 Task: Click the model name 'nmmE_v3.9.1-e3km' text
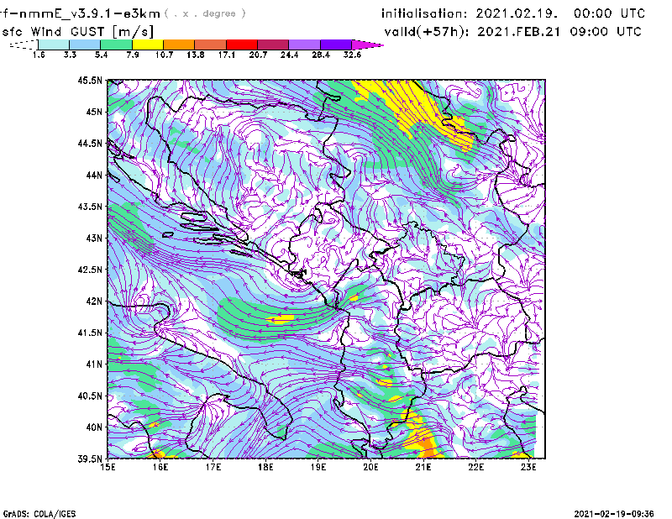click(90, 13)
